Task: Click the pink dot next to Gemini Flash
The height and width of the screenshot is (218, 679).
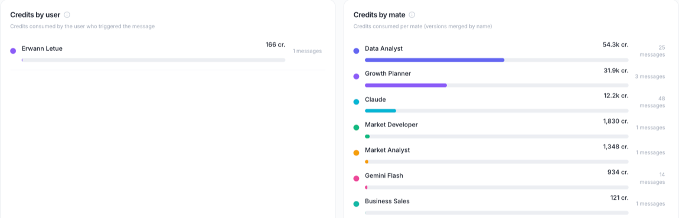Action: coord(357,178)
